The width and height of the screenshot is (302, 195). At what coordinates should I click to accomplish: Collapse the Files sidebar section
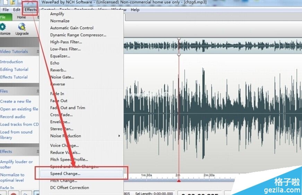37,91
